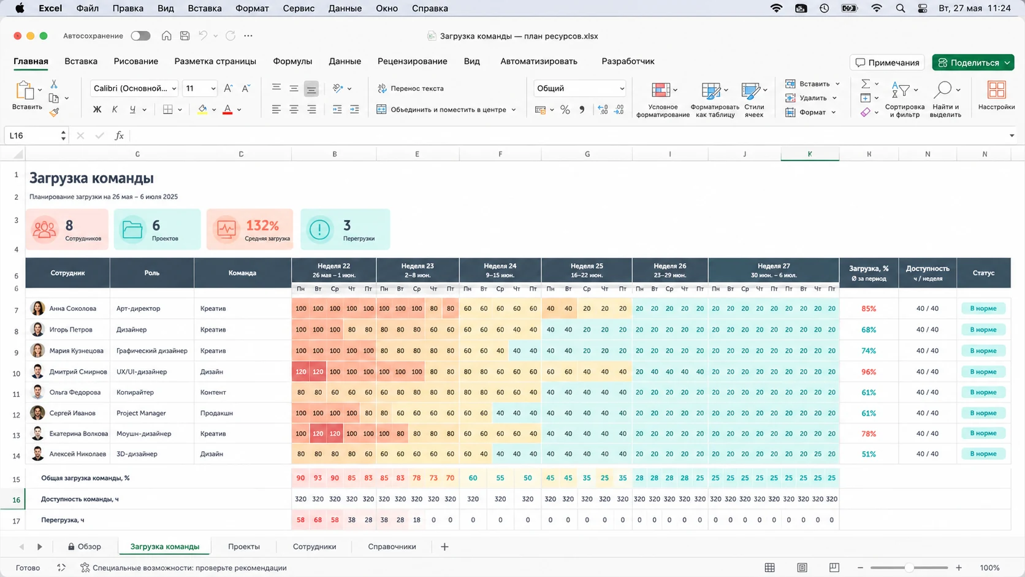Toggle the Автосохранение switch
The width and height of the screenshot is (1025, 577).
[140, 36]
